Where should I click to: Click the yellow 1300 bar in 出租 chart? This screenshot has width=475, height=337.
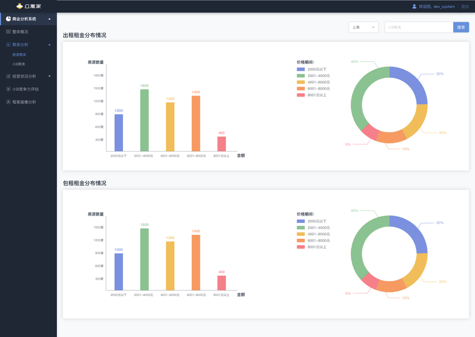[170, 127]
